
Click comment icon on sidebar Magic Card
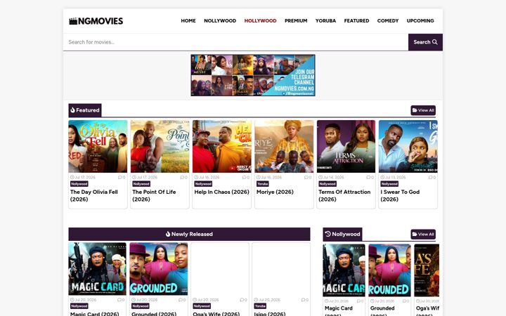360,301
